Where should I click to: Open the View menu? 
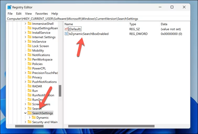28,14
